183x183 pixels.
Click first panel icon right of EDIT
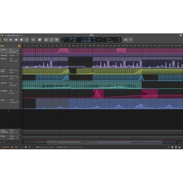22,147
